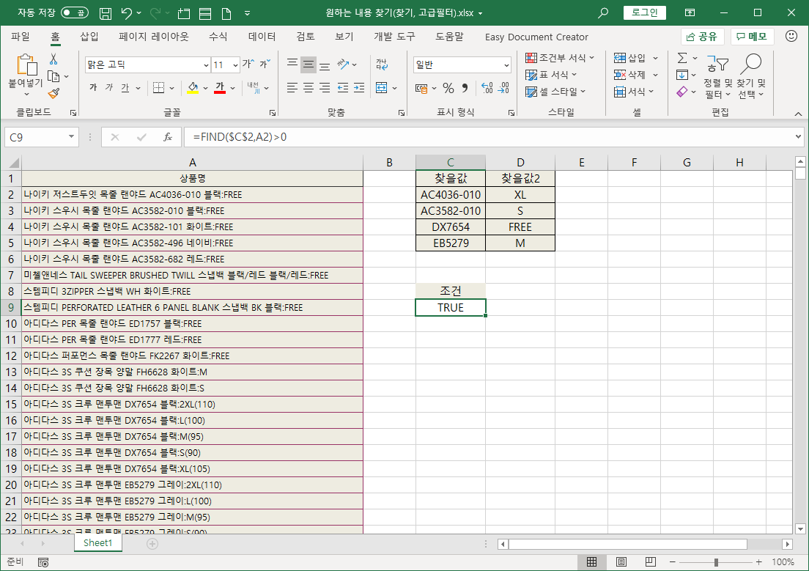Switch to the 페이지 레이아웃 tab
Viewport: 809px width, 571px height.
[153, 37]
